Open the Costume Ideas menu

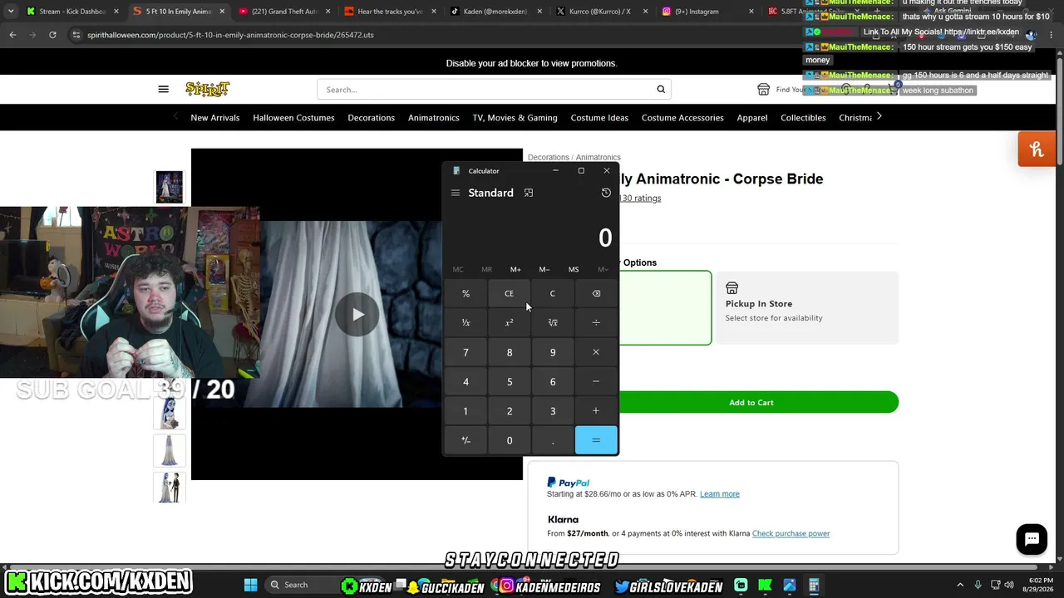(599, 117)
